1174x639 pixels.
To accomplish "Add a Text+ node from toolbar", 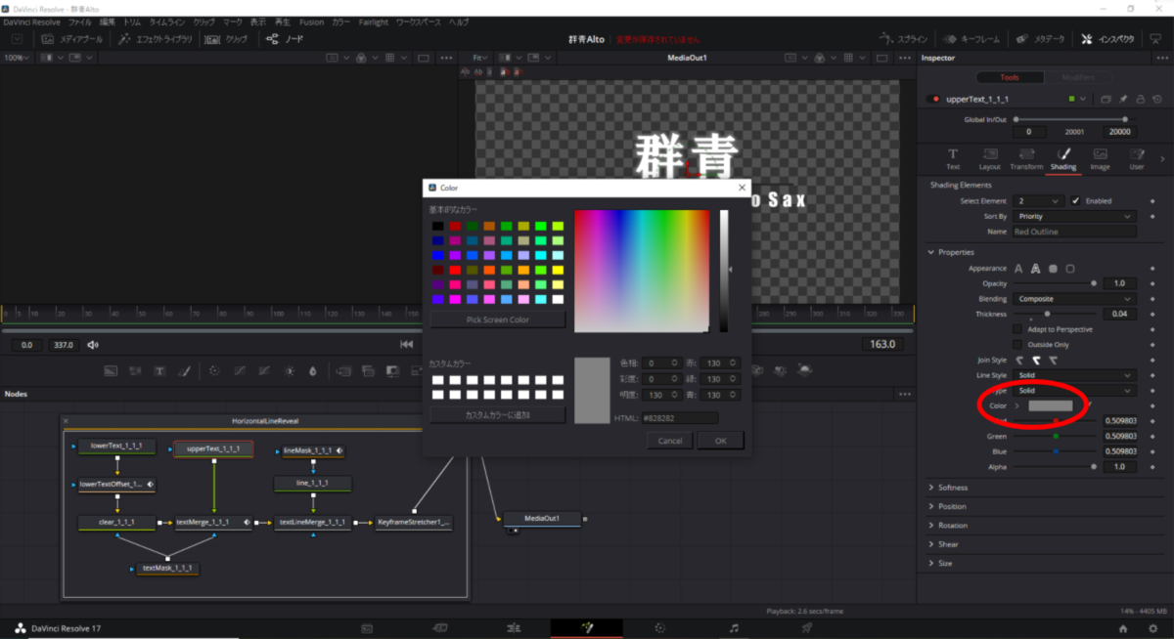I will click(x=158, y=371).
